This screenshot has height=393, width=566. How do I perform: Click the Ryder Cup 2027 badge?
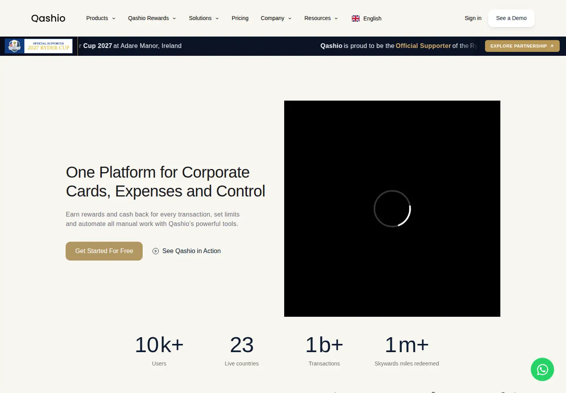click(x=39, y=46)
